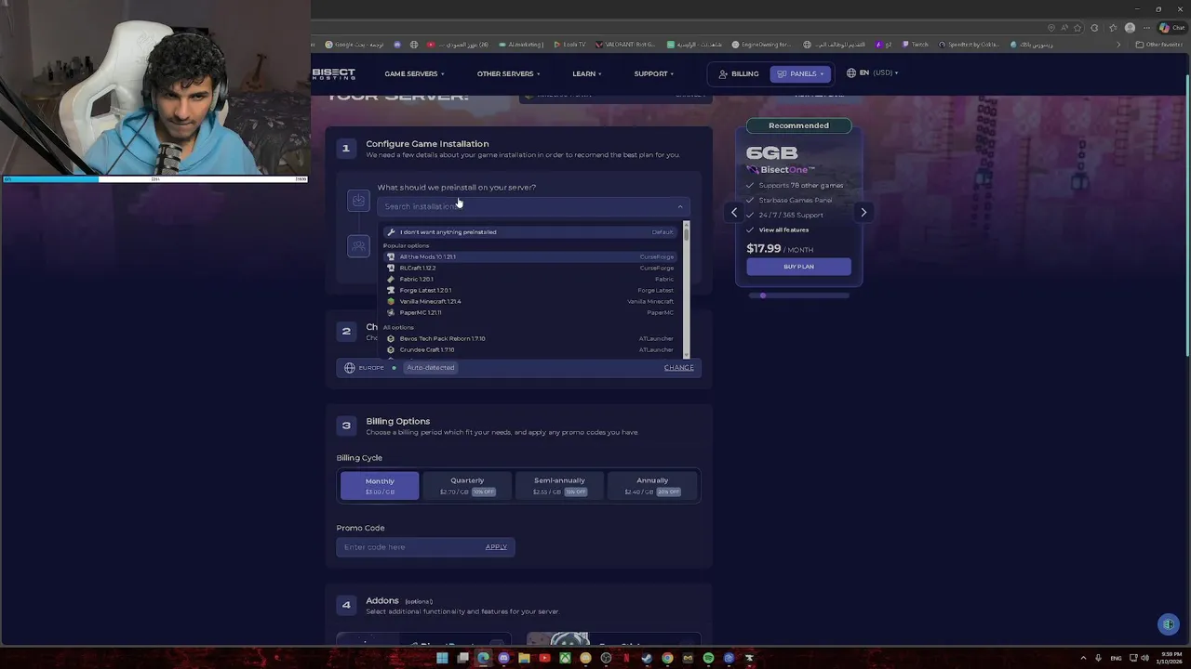
Task: Choose Bevos Tech Pack Reborn 1.7.10
Action: (531, 338)
